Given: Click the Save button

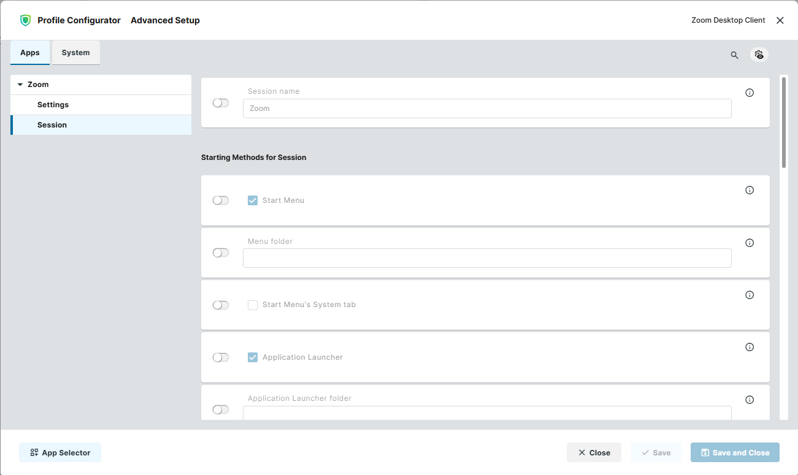Looking at the screenshot, I should click(656, 452).
